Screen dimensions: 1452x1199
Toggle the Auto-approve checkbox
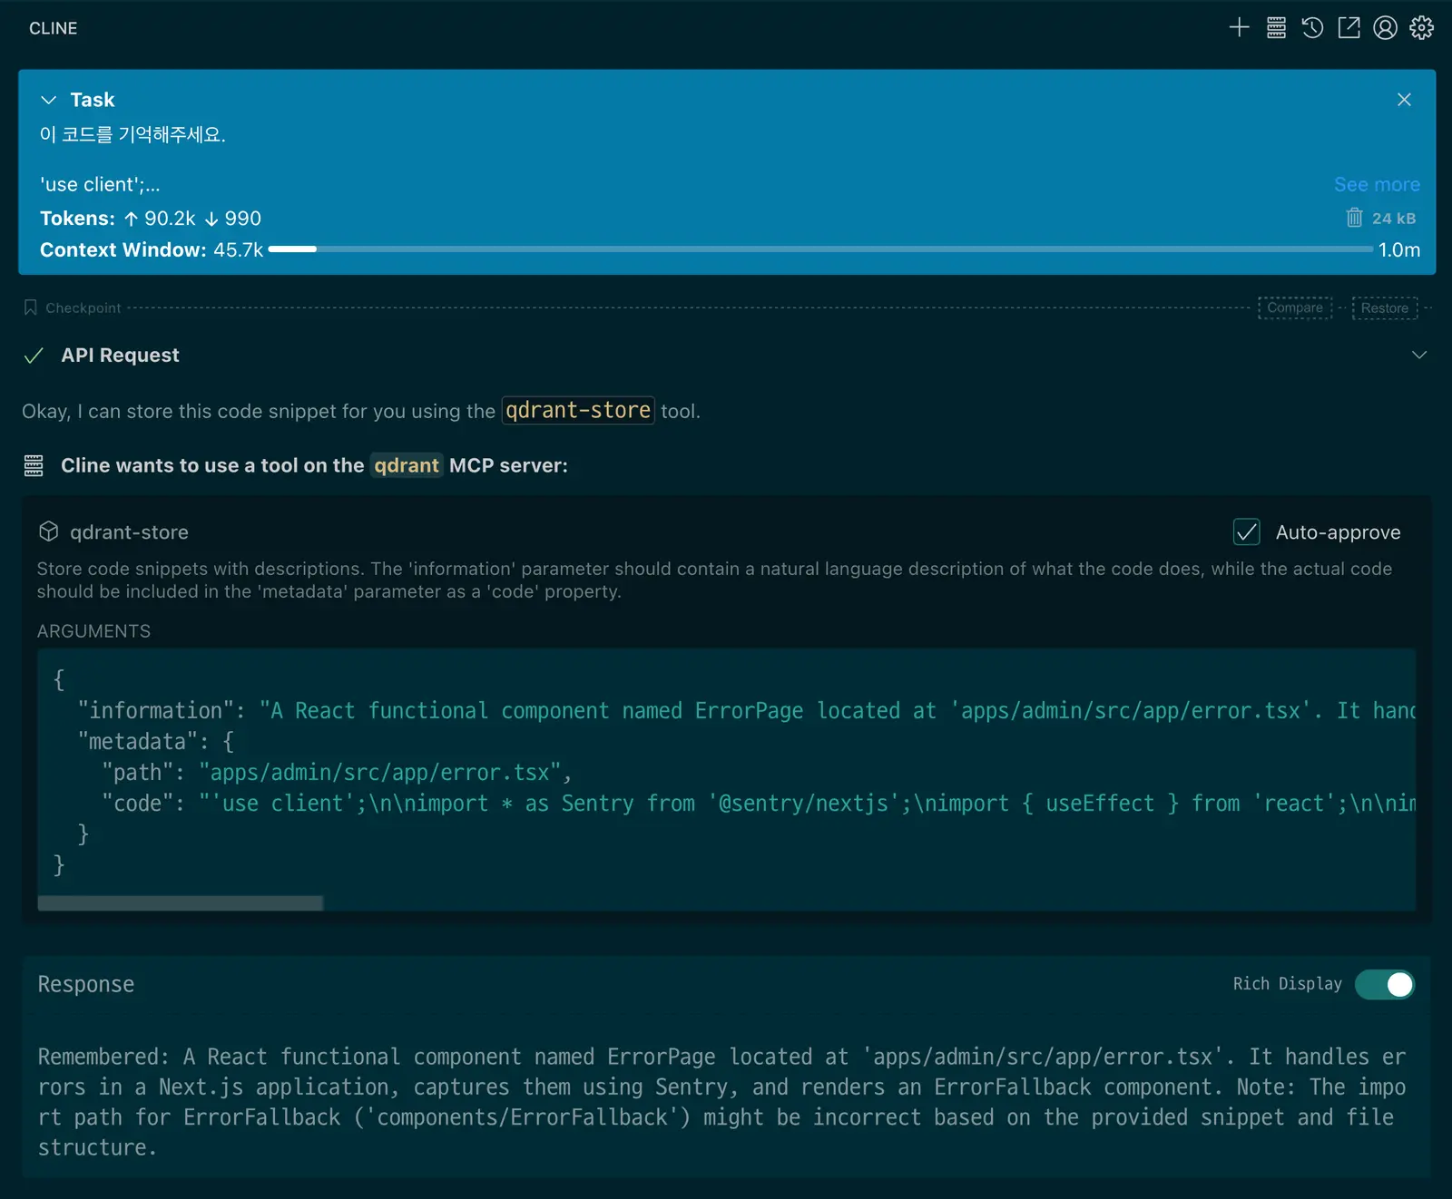[x=1246, y=532]
